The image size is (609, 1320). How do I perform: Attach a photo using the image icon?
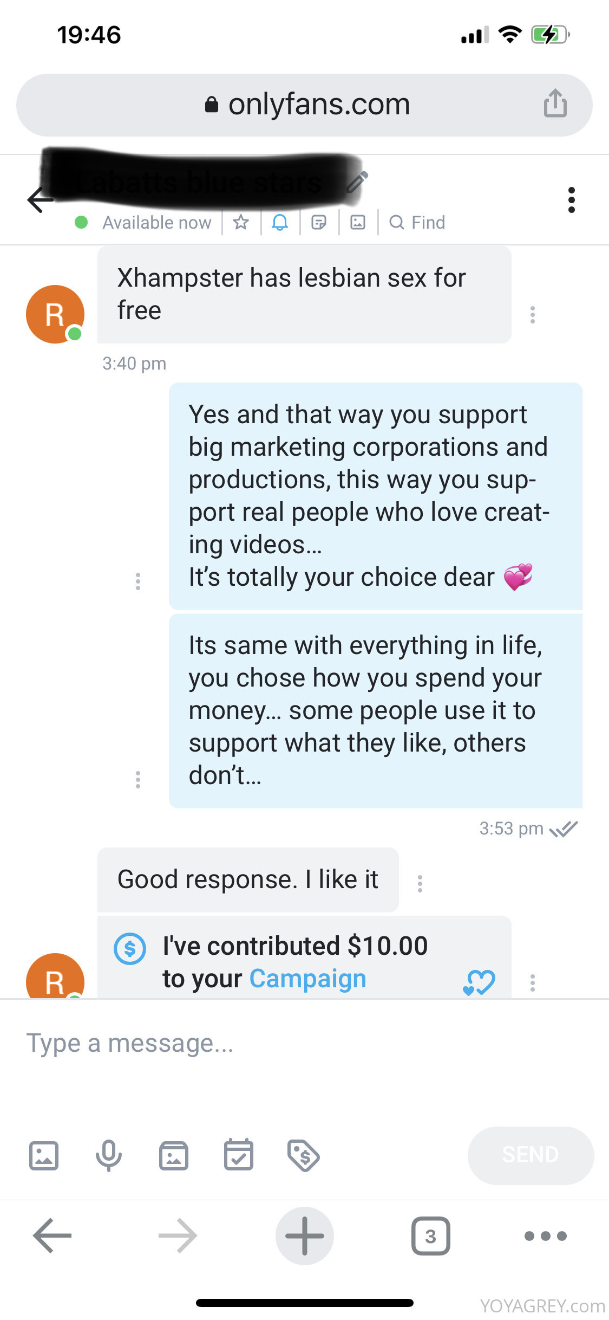tap(43, 1155)
